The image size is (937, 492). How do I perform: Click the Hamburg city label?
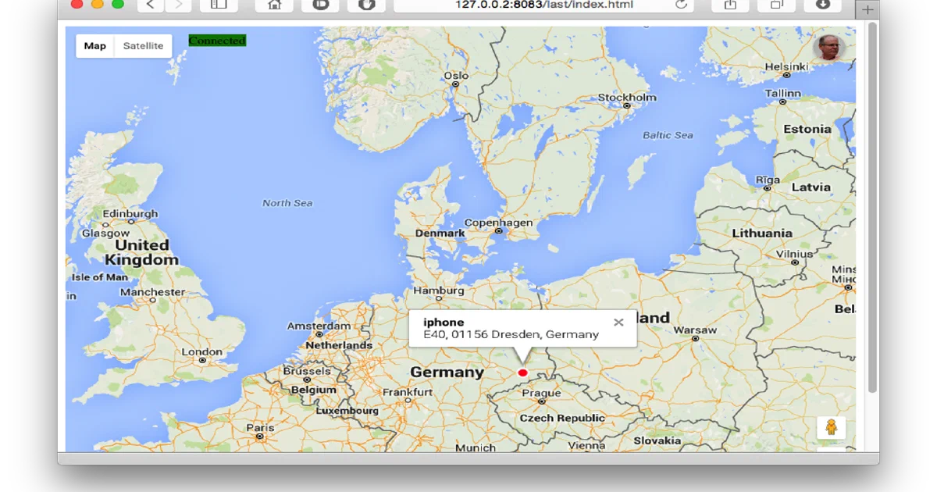pyautogui.click(x=439, y=291)
